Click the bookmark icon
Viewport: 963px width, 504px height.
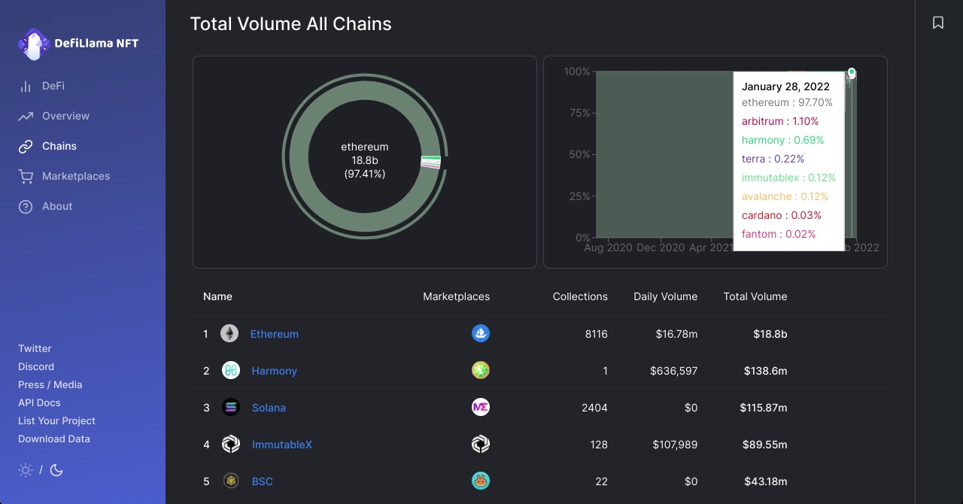click(938, 23)
